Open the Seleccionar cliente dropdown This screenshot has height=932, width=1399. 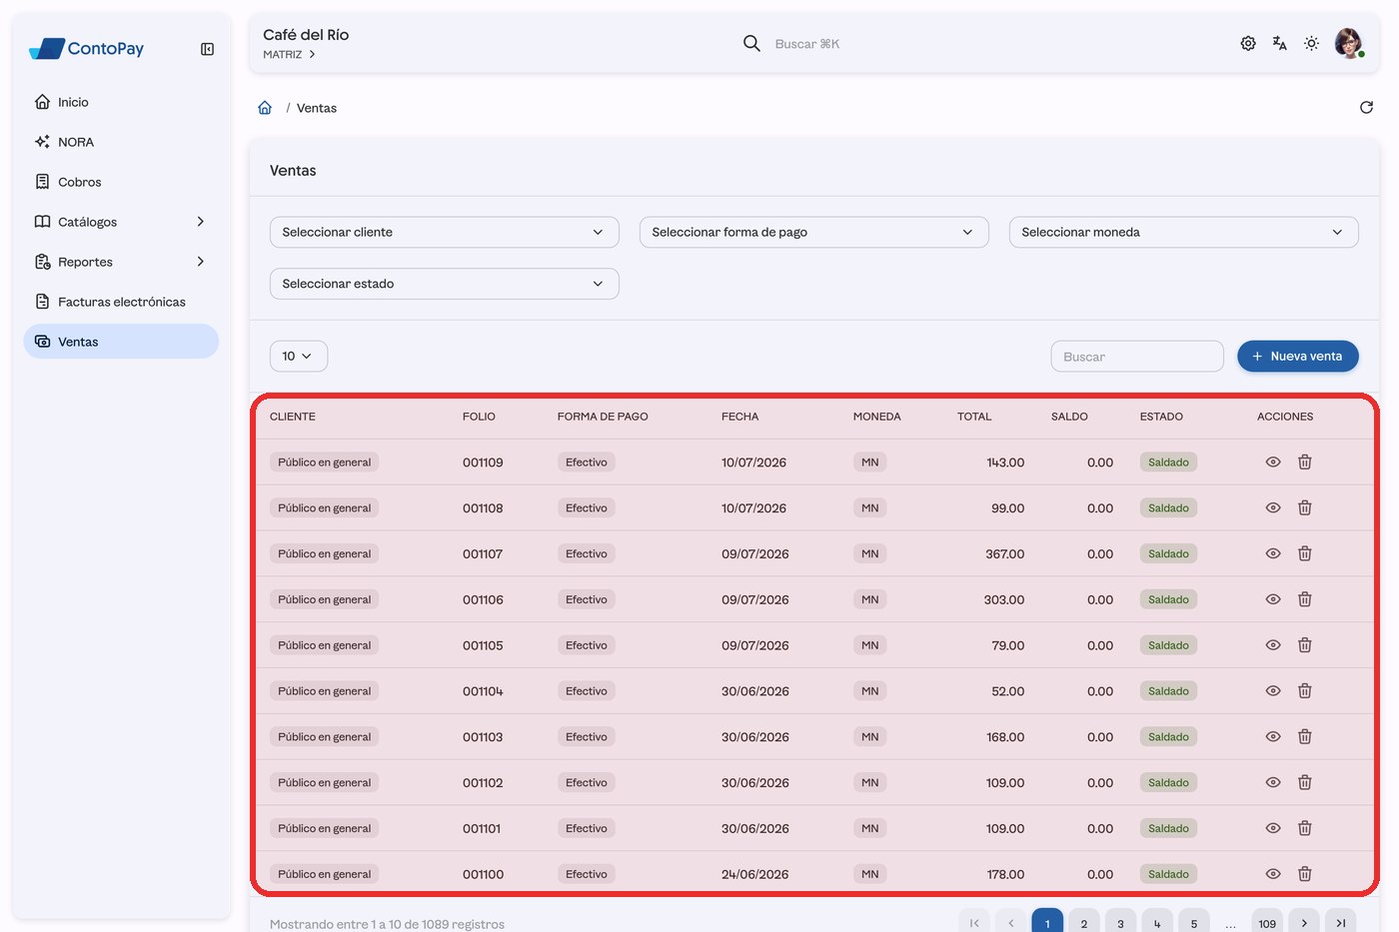445,232
